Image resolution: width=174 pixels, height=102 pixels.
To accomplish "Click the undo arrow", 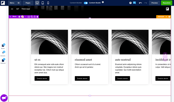I will tap(140, 3).
